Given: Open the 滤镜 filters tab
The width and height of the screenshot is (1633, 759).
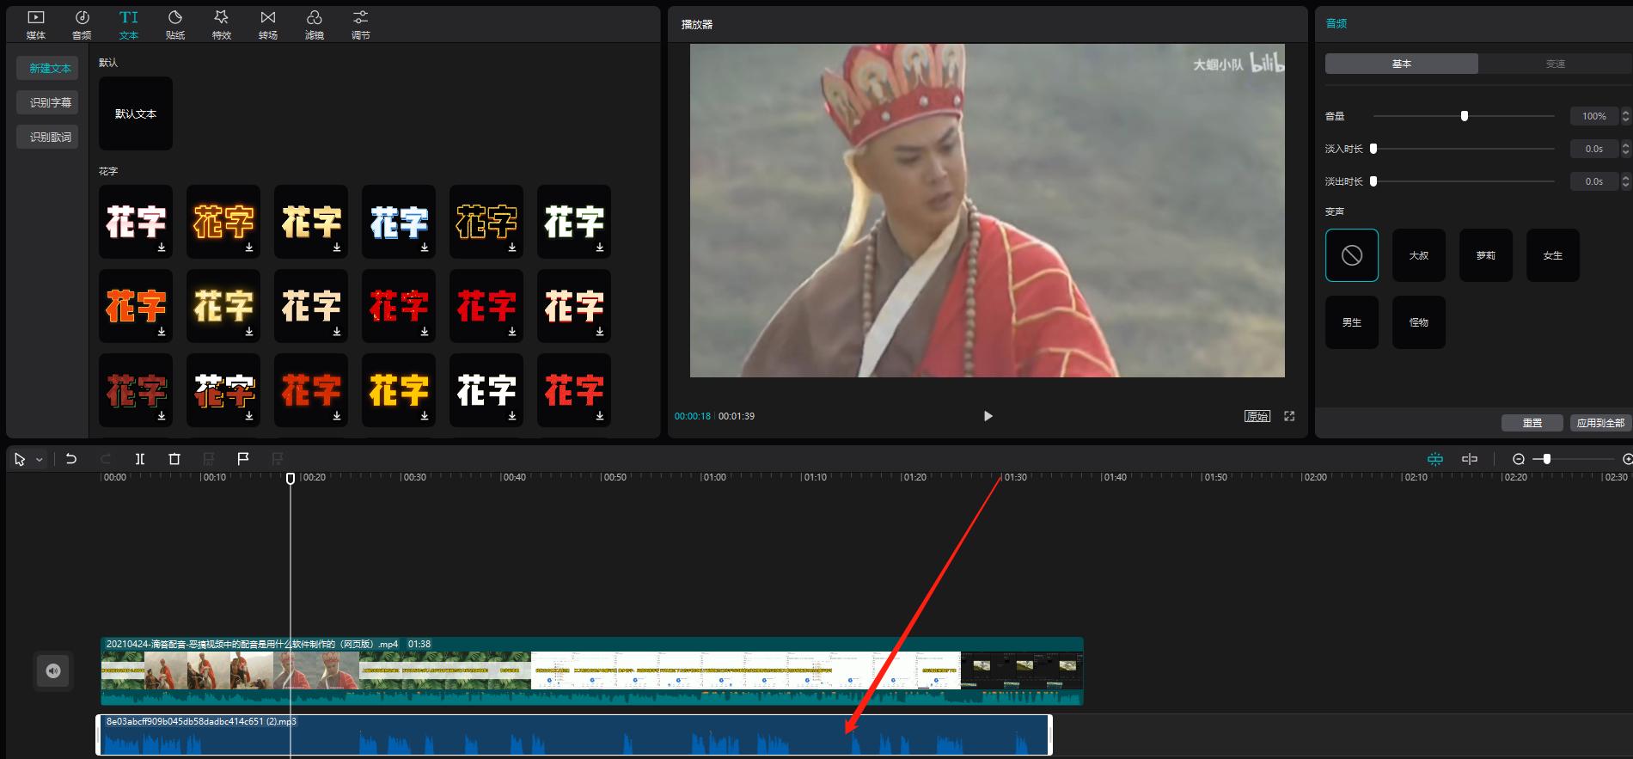Looking at the screenshot, I should [315, 25].
